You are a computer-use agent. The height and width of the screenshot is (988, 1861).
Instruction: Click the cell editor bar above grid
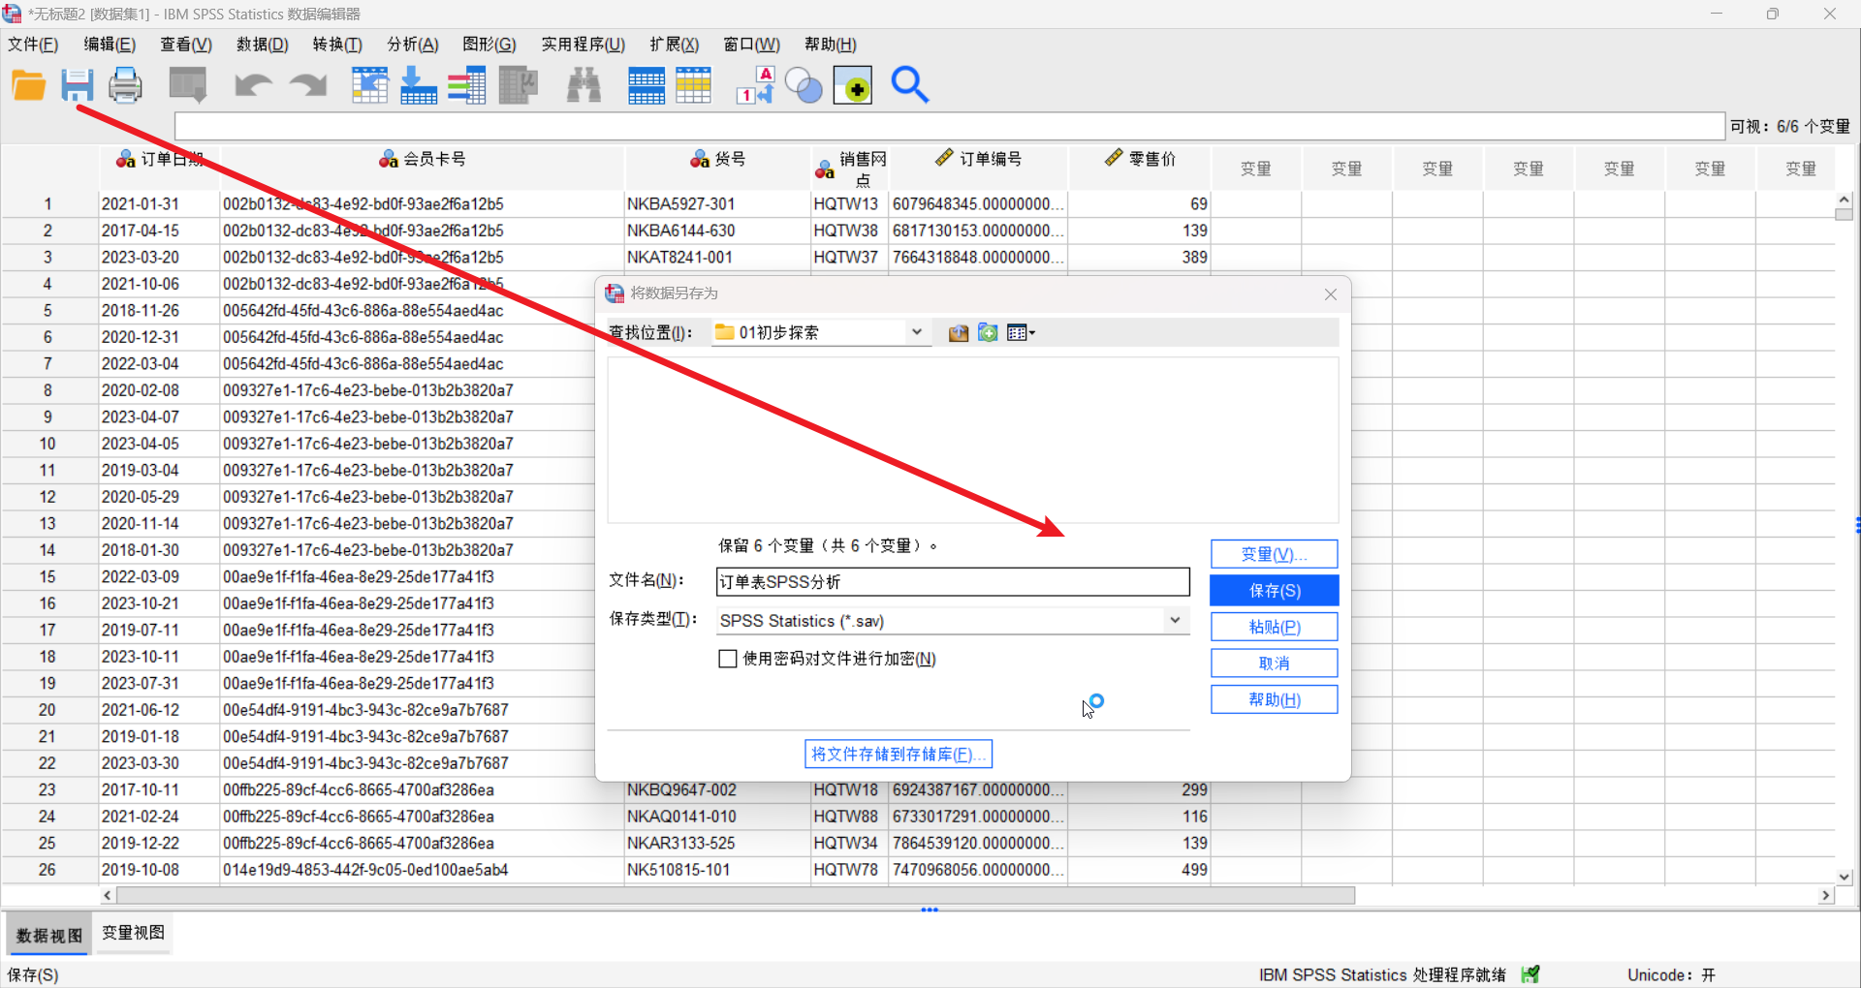coord(949,126)
